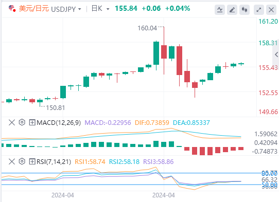Open the indicator line chart icon
The height and width of the screenshot is (202, 279).
pos(220,10)
